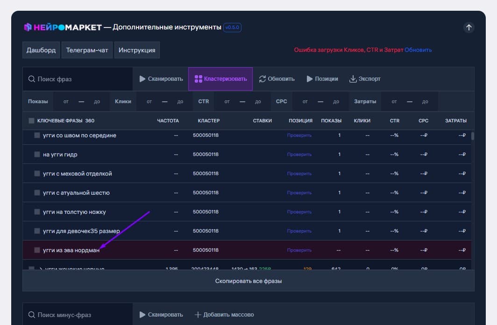Check the row угги на толстую ножку
497x325 pixels.
click(x=37, y=212)
